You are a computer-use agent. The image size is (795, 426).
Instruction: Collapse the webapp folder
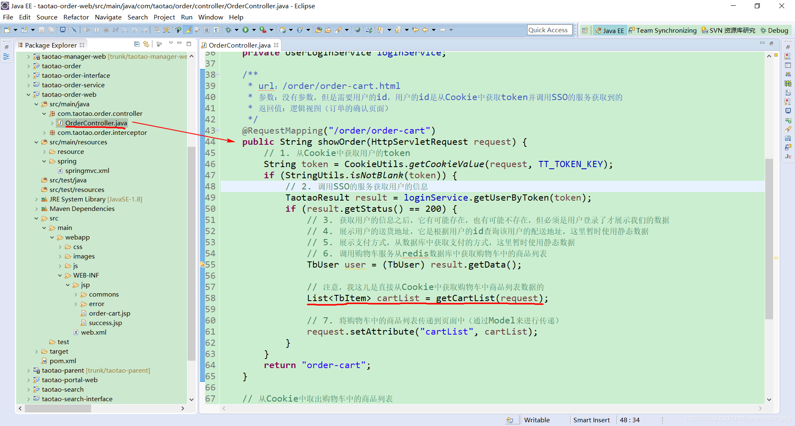52,237
